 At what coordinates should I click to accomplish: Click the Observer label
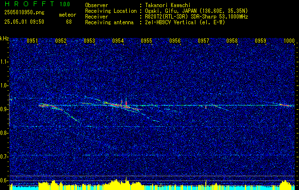[96, 5]
